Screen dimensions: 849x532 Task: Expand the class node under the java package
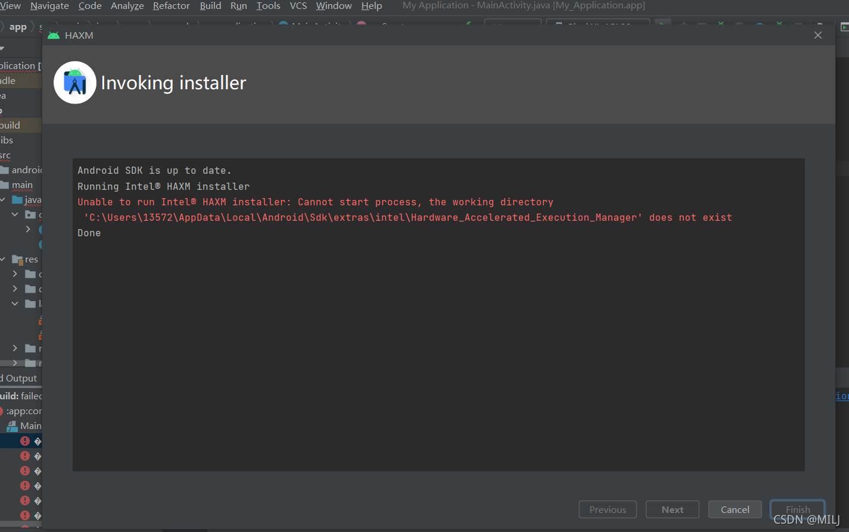tap(27, 229)
